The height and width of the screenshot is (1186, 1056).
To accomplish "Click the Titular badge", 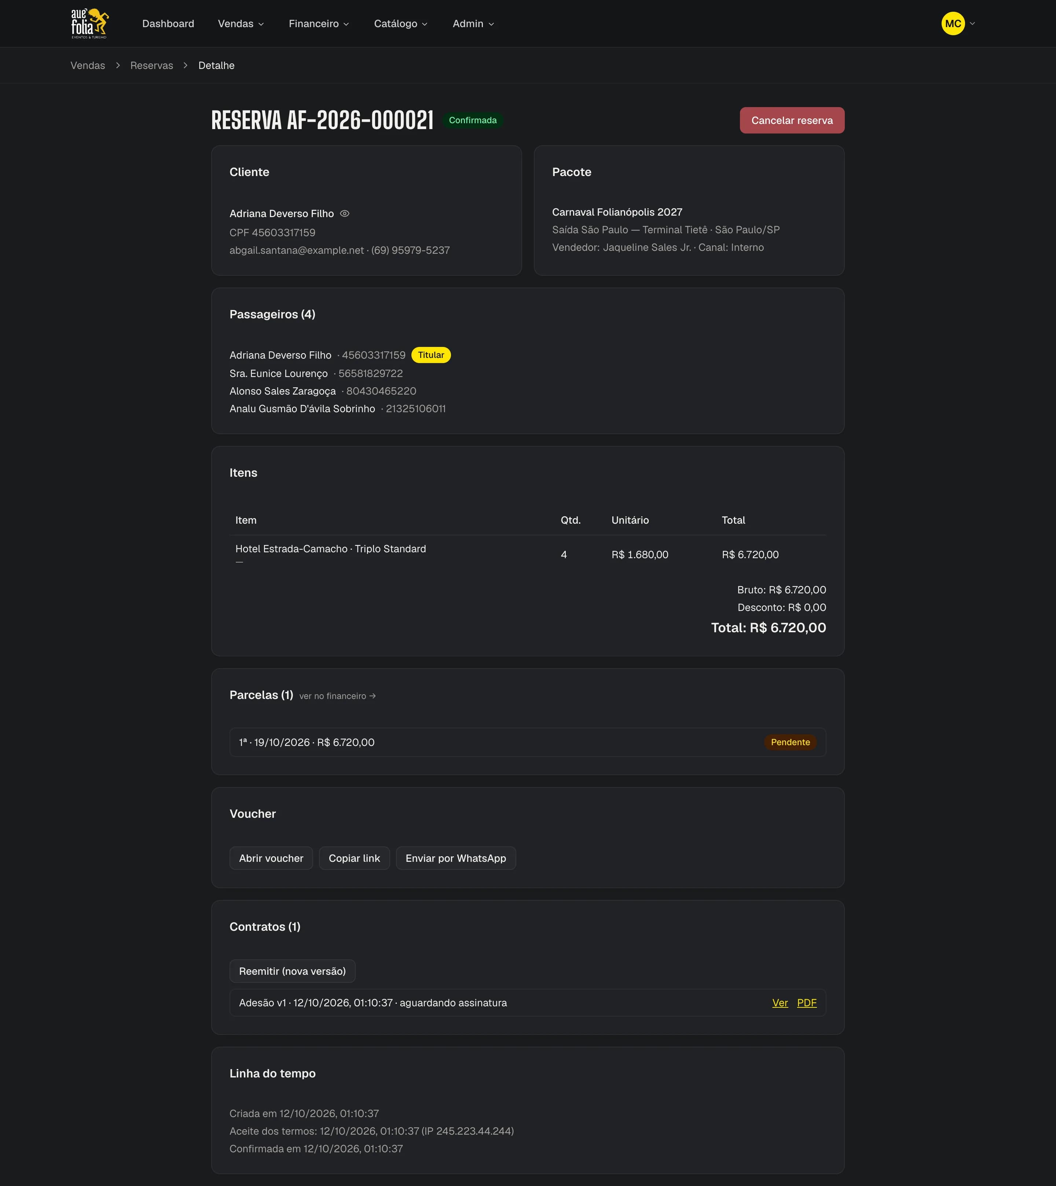I will click(x=431, y=355).
